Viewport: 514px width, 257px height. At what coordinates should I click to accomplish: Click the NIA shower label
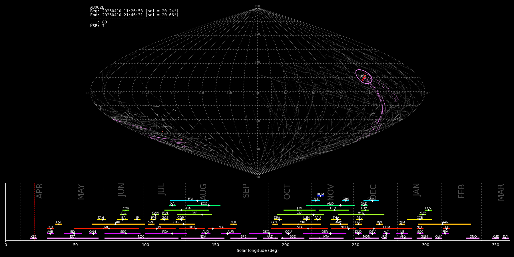pyautogui.click(x=221, y=227)
